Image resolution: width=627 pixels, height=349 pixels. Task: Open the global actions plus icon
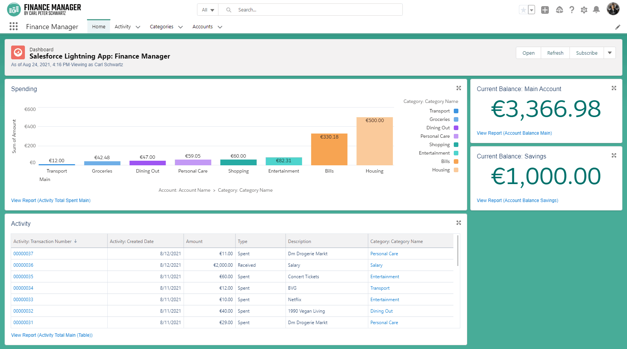tap(545, 10)
